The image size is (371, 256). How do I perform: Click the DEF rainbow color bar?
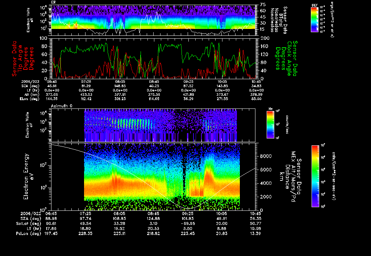point(314,20)
